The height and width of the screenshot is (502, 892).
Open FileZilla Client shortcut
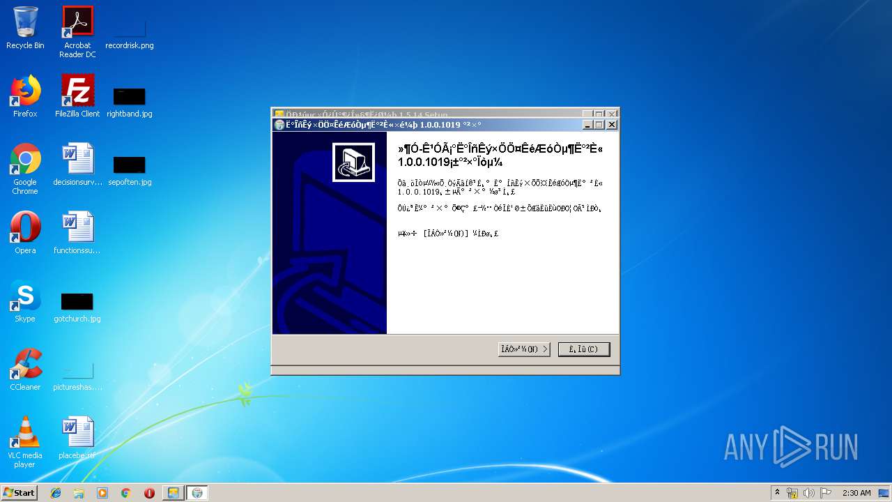(x=77, y=96)
